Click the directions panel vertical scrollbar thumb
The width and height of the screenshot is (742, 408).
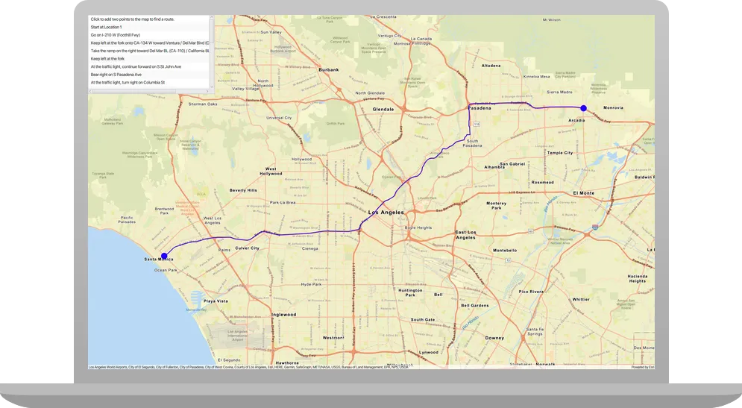click(212, 32)
